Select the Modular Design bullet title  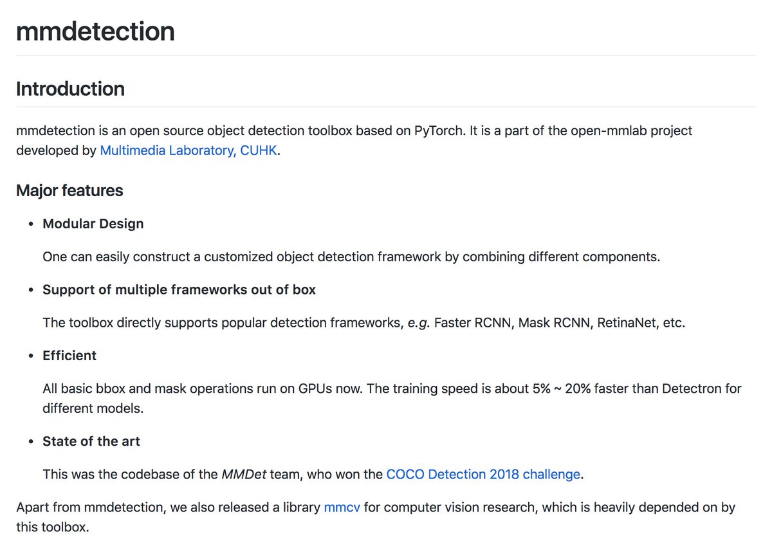[93, 224]
